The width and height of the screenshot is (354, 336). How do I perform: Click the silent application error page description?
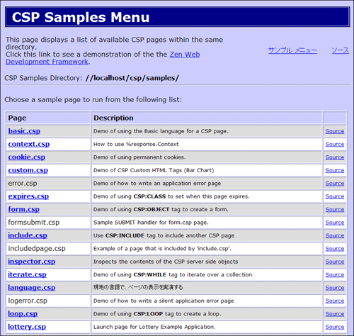click(x=164, y=301)
